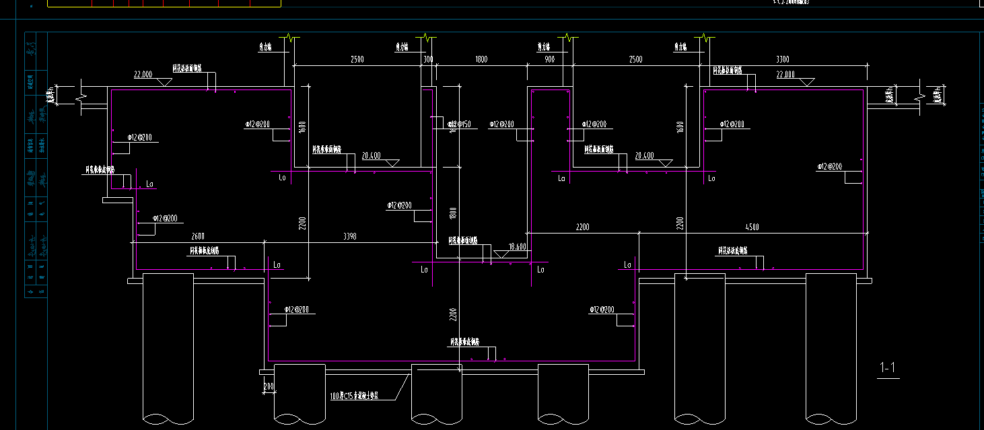Click the 1-1 section title
Screen dimensions: 984x430
click(x=888, y=368)
